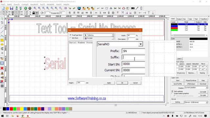Click the first zoom magnifier icon
Screen dimensions: 210x118
[35, 8]
